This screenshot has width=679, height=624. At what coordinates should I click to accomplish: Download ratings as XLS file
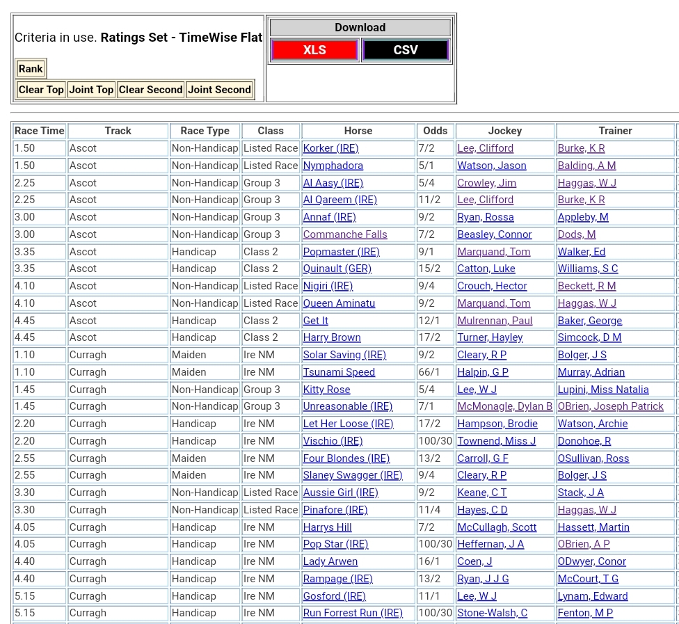click(314, 50)
